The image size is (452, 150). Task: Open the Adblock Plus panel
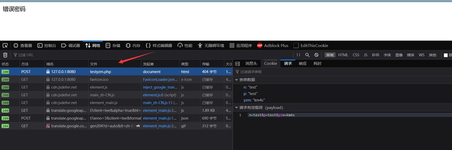[273, 46]
